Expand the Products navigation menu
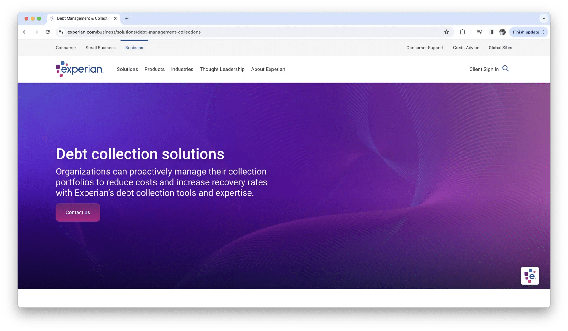The height and width of the screenshot is (331, 568). 154,69
